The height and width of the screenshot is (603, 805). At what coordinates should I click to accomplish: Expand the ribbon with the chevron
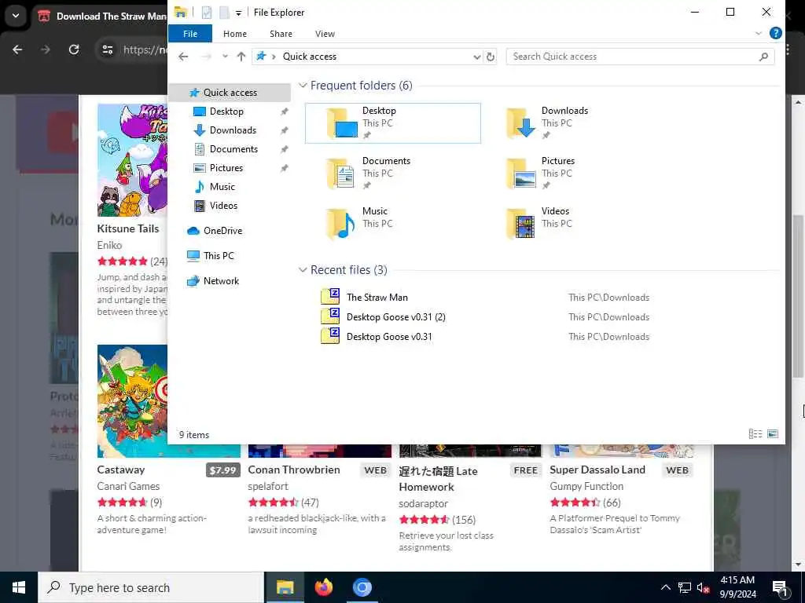coord(759,33)
